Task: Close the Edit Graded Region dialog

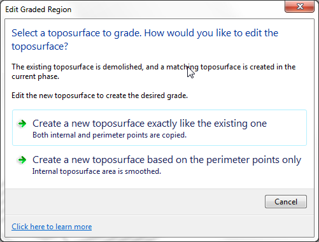Action: pyautogui.click(x=299, y=6)
